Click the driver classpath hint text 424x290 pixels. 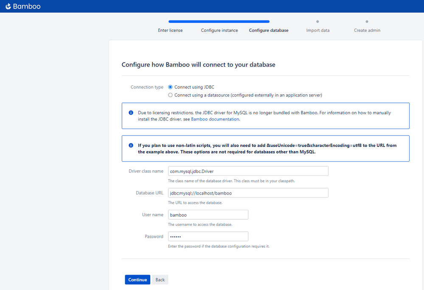click(x=231, y=181)
